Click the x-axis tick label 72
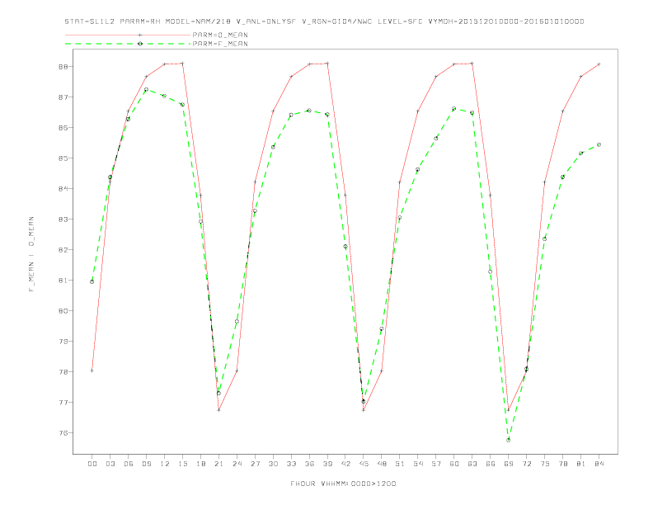Image resolution: width=653 pixels, height=505 pixels. click(x=527, y=464)
